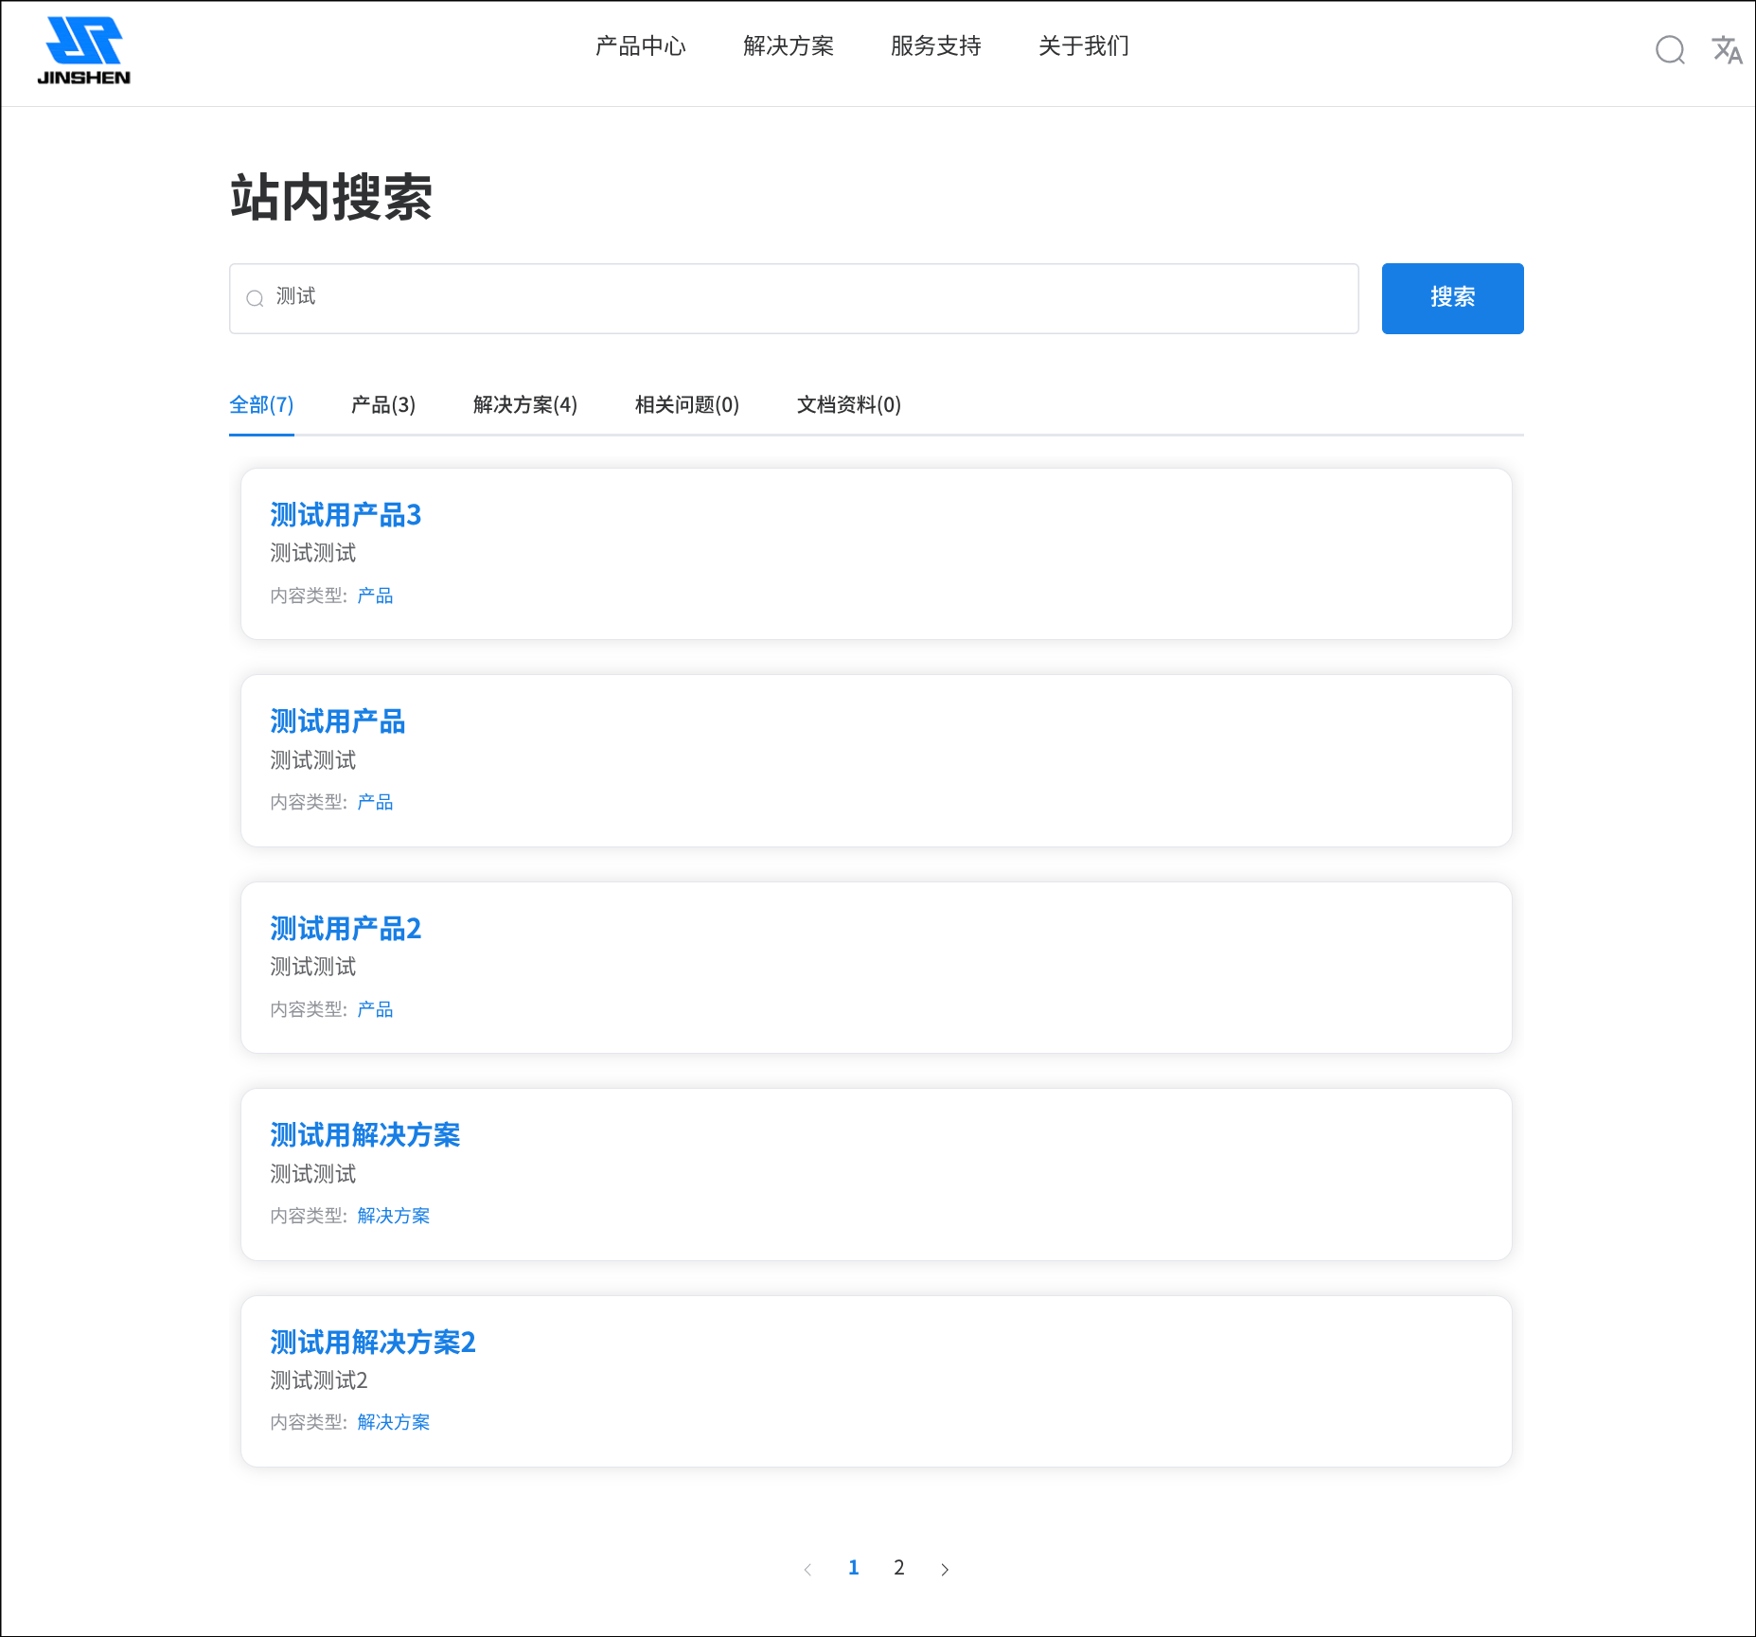Click the JINSHEN logo
The height and width of the screenshot is (1637, 1756).
click(83, 51)
